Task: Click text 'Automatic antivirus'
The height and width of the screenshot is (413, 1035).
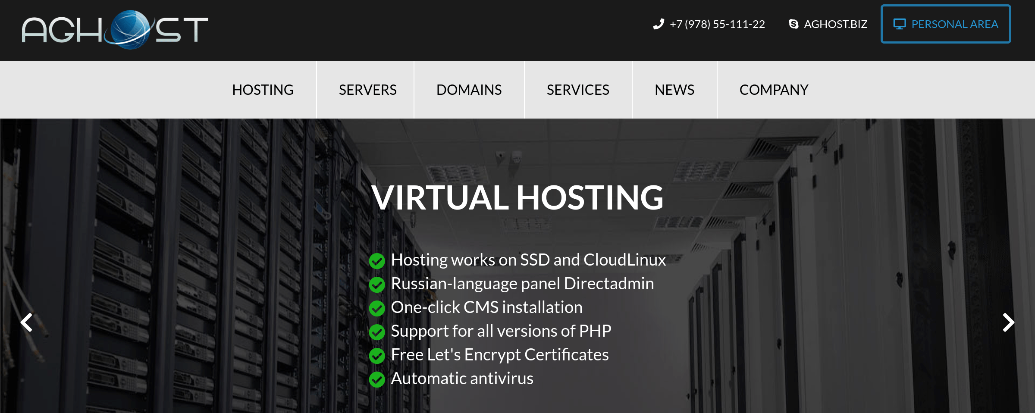Action: click(x=462, y=379)
